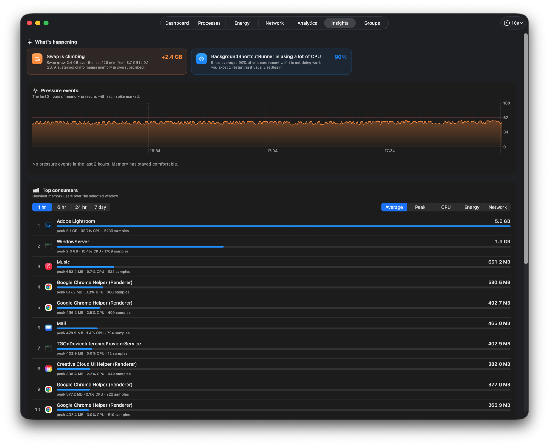Click the 17:04 time marker on chart
This screenshot has width=549, height=446.
point(272,151)
